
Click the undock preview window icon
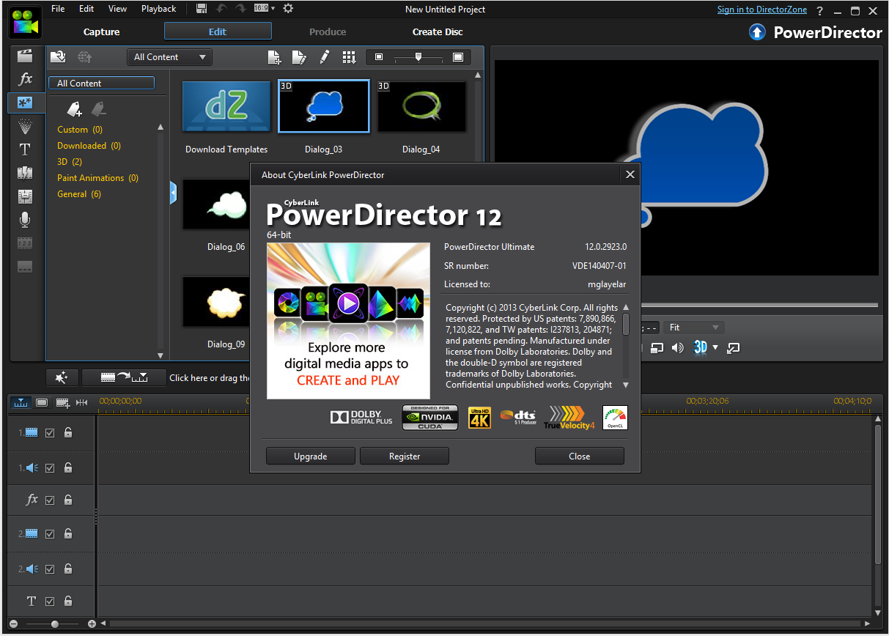click(x=733, y=348)
